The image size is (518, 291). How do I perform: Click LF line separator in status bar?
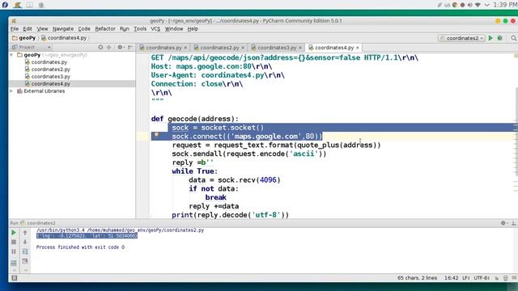coord(466,278)
